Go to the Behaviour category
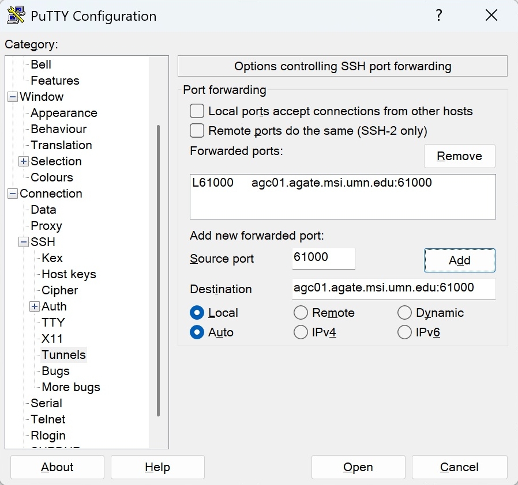This screenshot has width=518, height=485. click(x=59, y=129)
